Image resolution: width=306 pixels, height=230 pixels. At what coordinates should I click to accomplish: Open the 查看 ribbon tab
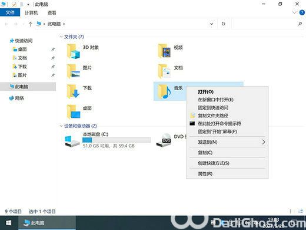(x=52, y=13)
